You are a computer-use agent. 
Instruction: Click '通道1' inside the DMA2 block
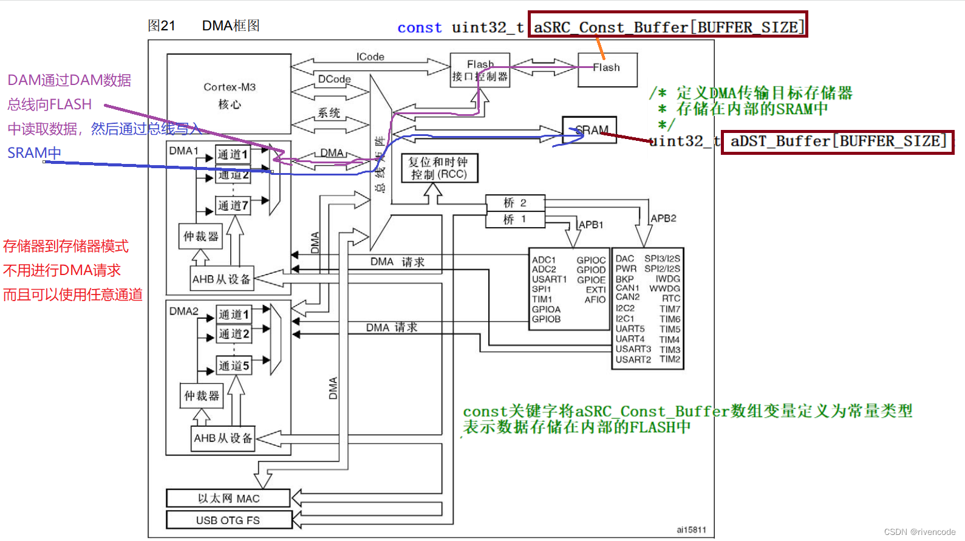[x=234, y=315]
